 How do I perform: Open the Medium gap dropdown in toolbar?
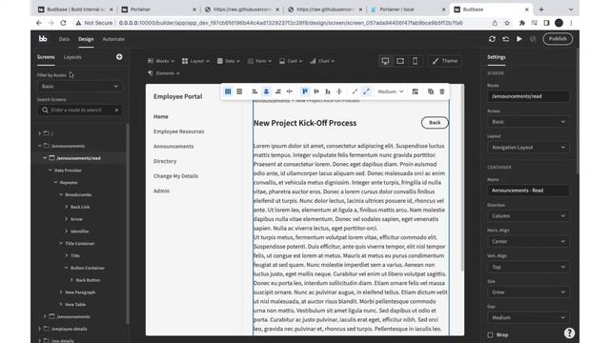click(x=390, y=91)
